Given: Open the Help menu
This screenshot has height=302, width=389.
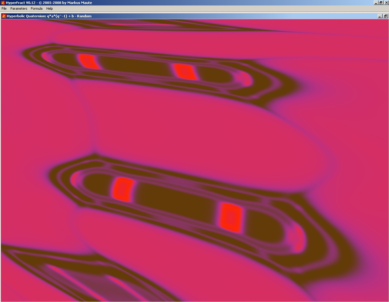Looking at the screenshot, I should click(49, 9).
